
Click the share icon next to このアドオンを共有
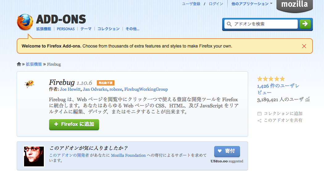tap(259, 121)
